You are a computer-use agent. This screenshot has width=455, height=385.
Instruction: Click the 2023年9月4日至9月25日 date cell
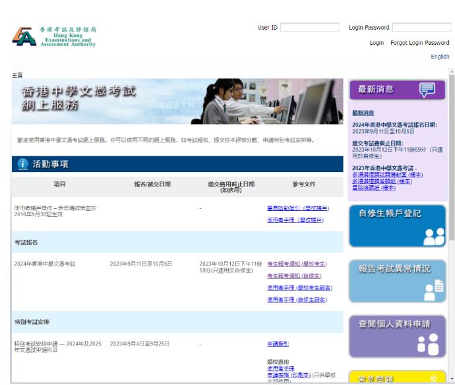pyautogui.click(x=139, y=344)
